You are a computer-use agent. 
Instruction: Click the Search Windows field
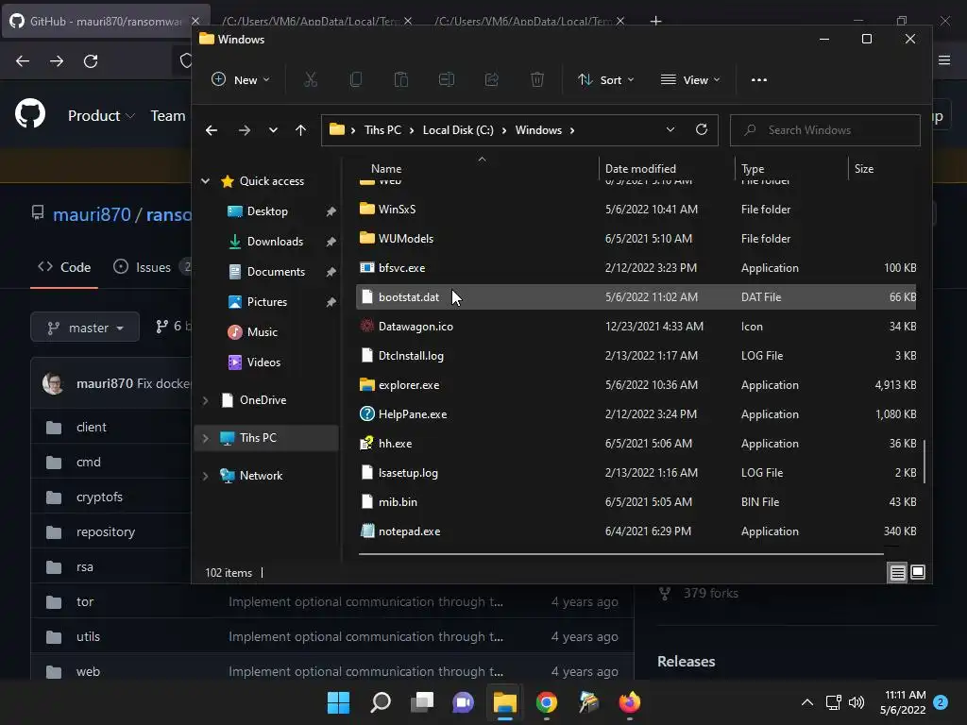pyautogui.click(x=825, y=130)
